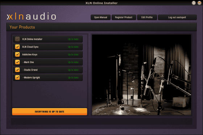
Task: Click Up to date status for Studio Grand
Action: (73, 70)
